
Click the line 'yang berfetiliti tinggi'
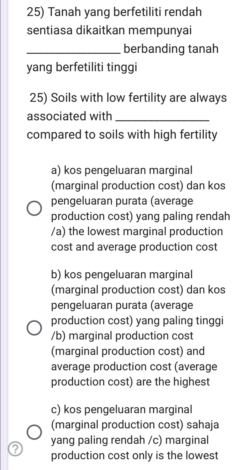pyautogui.click(x=82, y=67)
